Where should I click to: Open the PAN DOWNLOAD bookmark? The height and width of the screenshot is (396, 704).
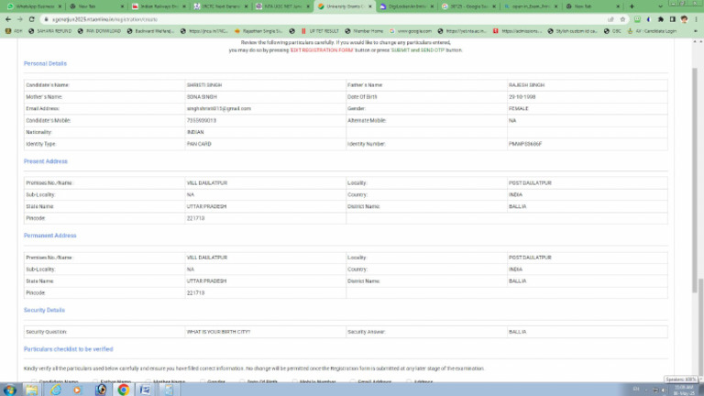(x=99, y=31)
